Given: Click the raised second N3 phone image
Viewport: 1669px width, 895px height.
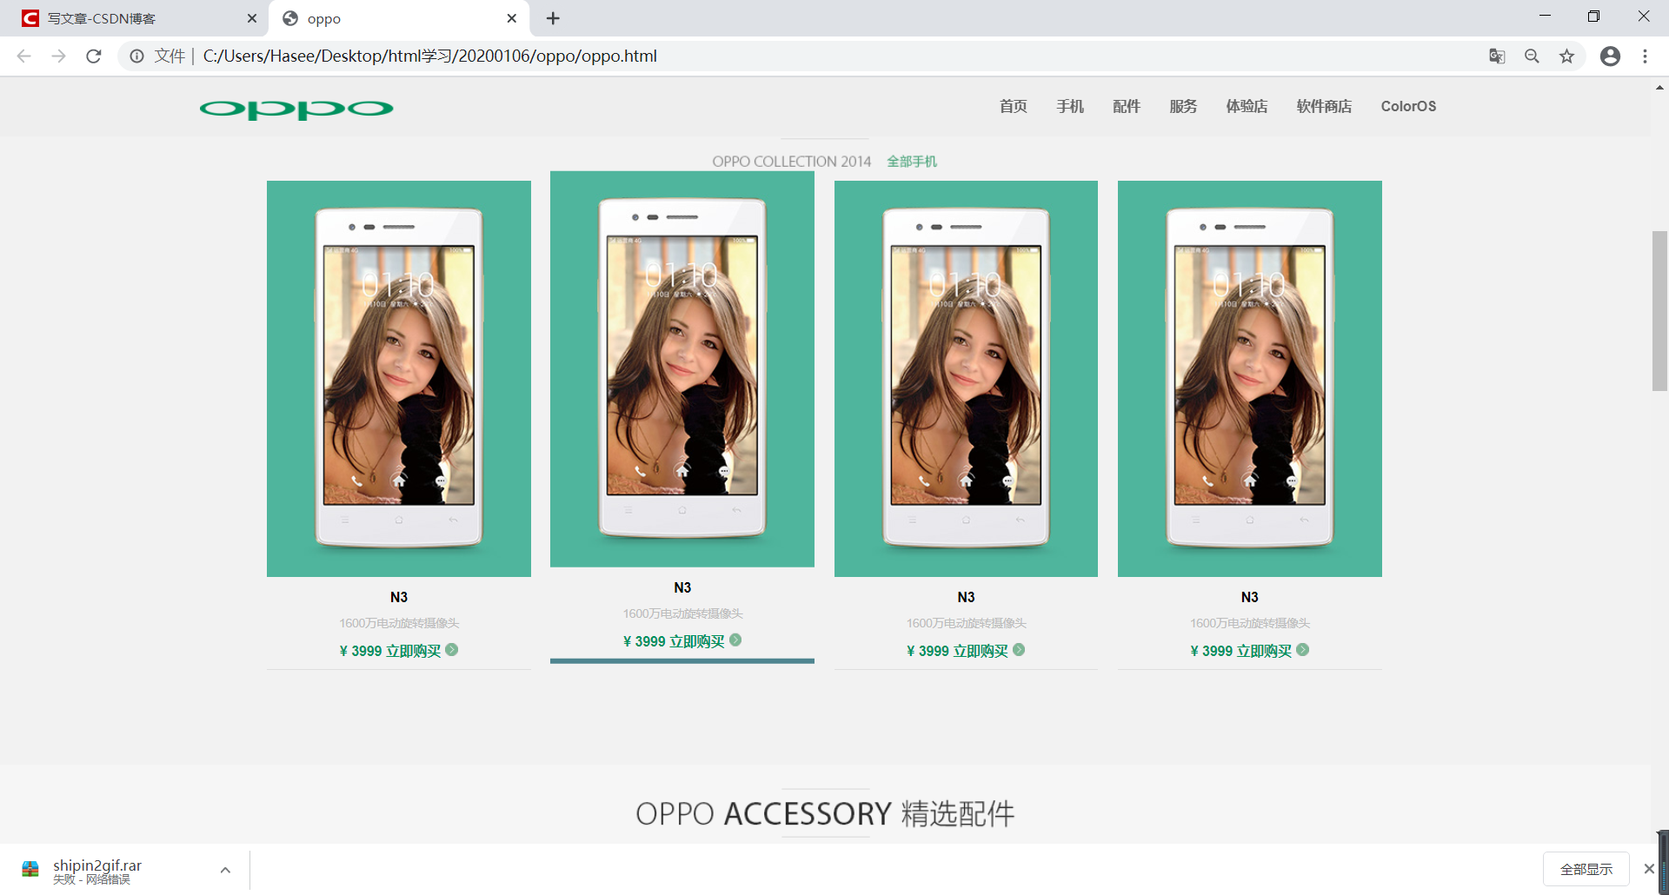Looking at the screenshot, I should [682, 369].
